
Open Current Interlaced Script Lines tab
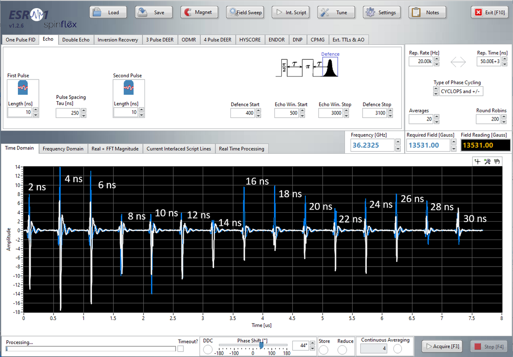tap(179, 149)
